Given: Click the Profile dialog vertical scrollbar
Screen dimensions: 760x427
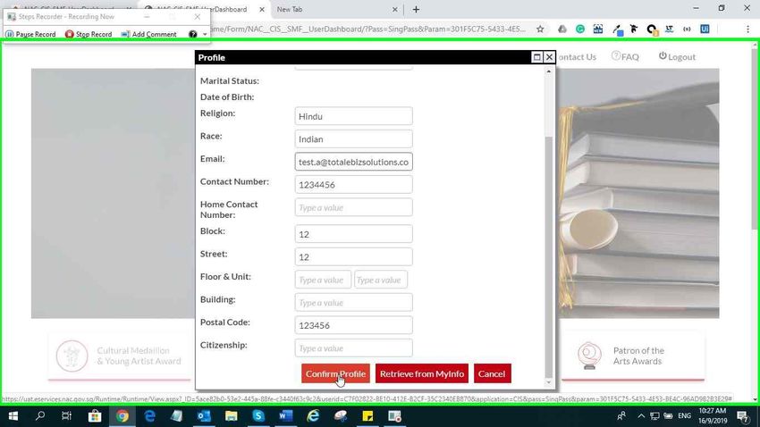Looking at the screenshot, I should [x=549, y=256].
